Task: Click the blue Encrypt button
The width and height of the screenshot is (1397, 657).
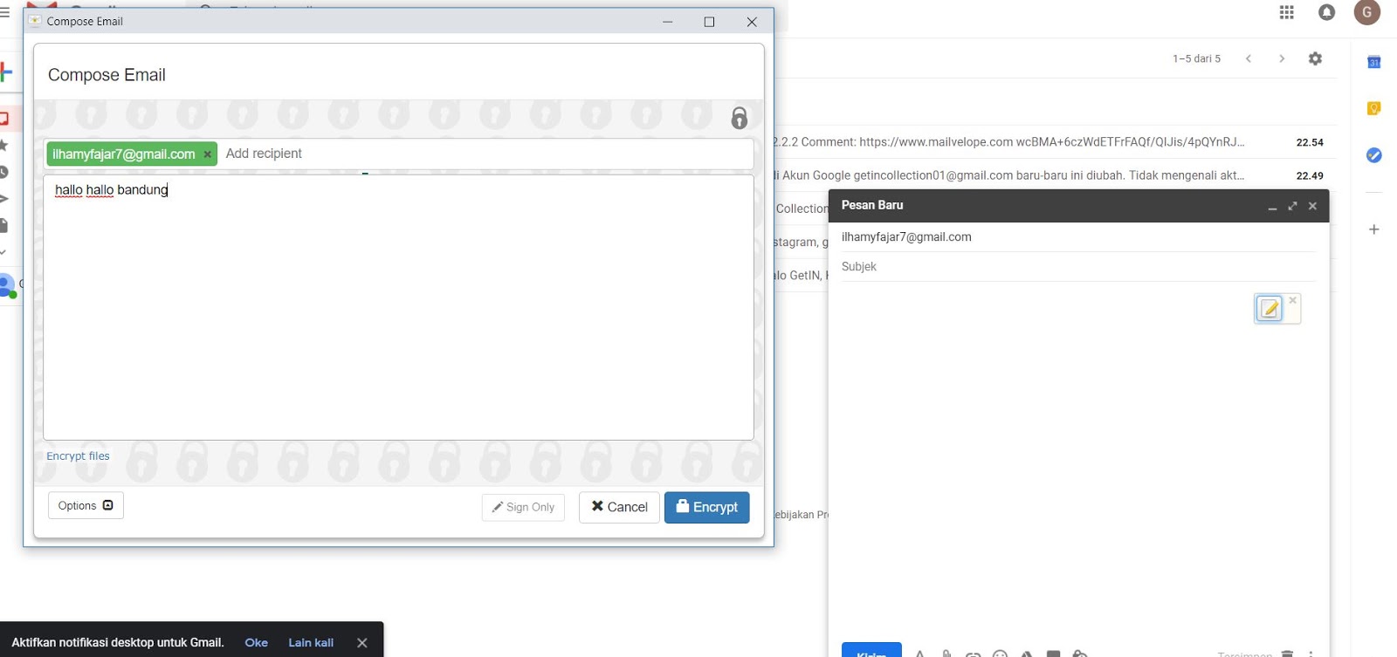Action: coord(706,507)
